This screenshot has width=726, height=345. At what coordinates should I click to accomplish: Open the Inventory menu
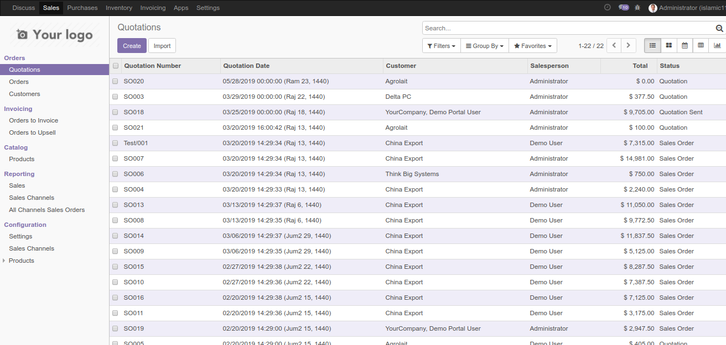click(x=119, y=8)
